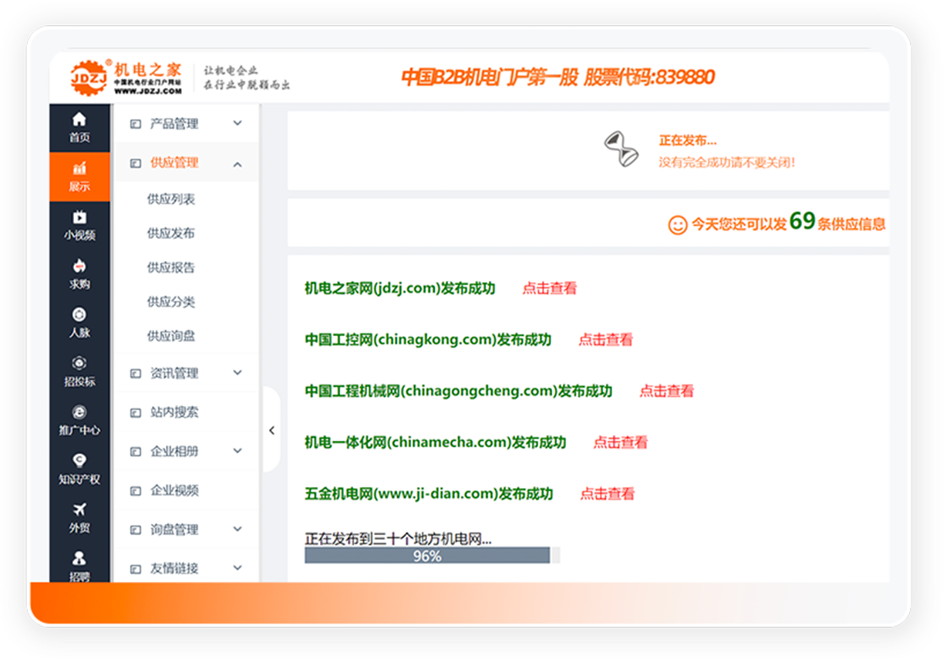Click 点击查看 link for chinamecha.com

pyautogui.click(x=620, y=443)
